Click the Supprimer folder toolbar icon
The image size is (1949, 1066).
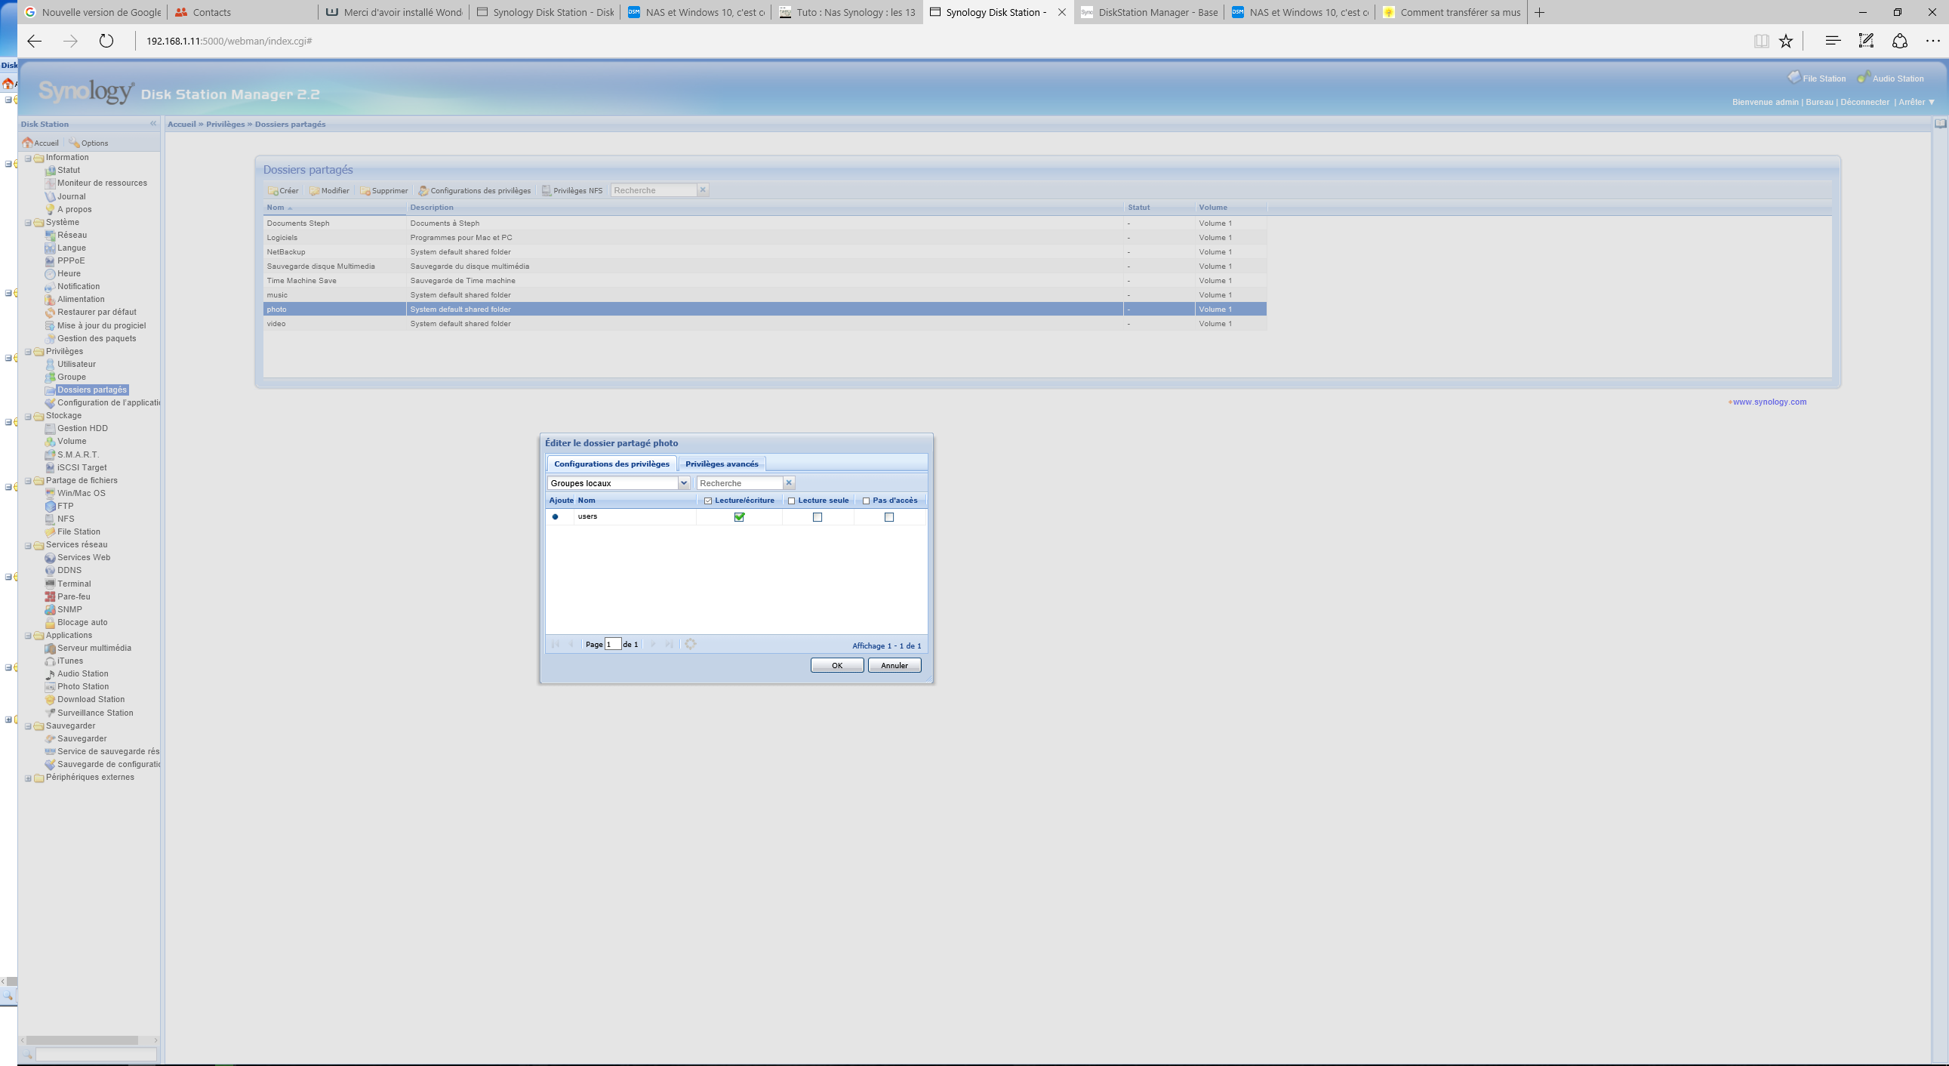click(x=366, y=191)
